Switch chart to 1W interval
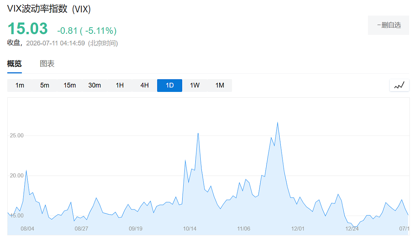The height and width of the screenshot is (240, 416). [195, 85]
